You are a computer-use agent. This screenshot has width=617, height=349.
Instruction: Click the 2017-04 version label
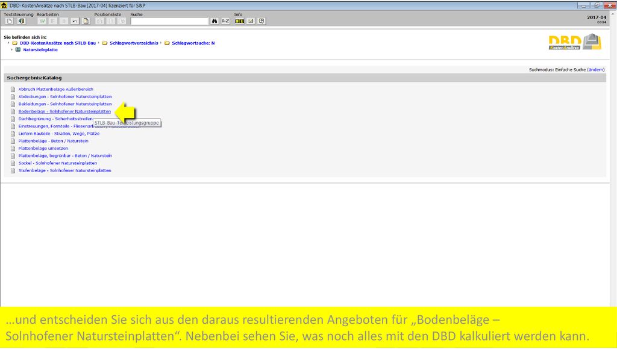pyautogui.click(x=597, y=17)
